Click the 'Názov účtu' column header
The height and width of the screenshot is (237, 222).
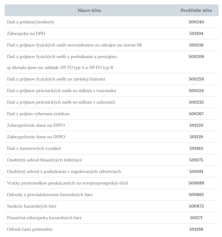[x=89, y=10]
